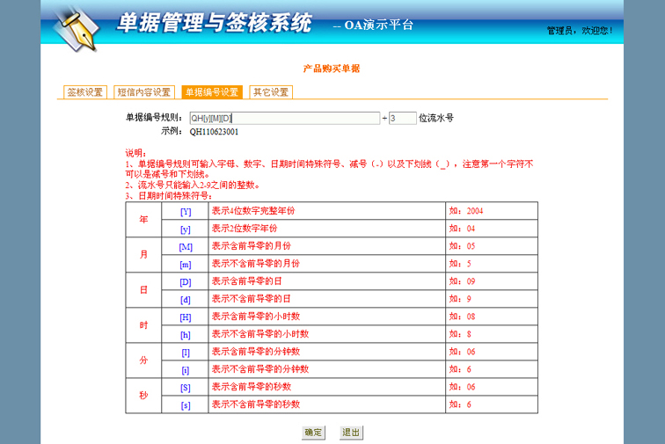Viewport: 665px width, 444px height.
Task: Go to the 其它设置 tab
Action: click(270, 92)
